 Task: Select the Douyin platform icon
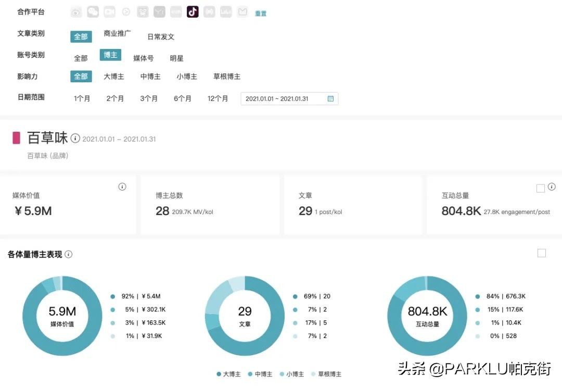(x=193, y=11)
